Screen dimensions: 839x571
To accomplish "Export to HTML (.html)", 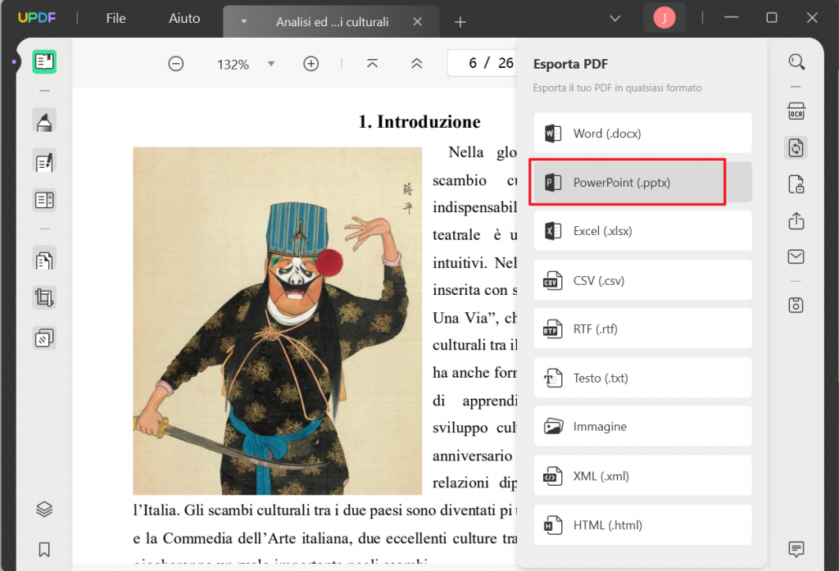I will tap(642, 525).
